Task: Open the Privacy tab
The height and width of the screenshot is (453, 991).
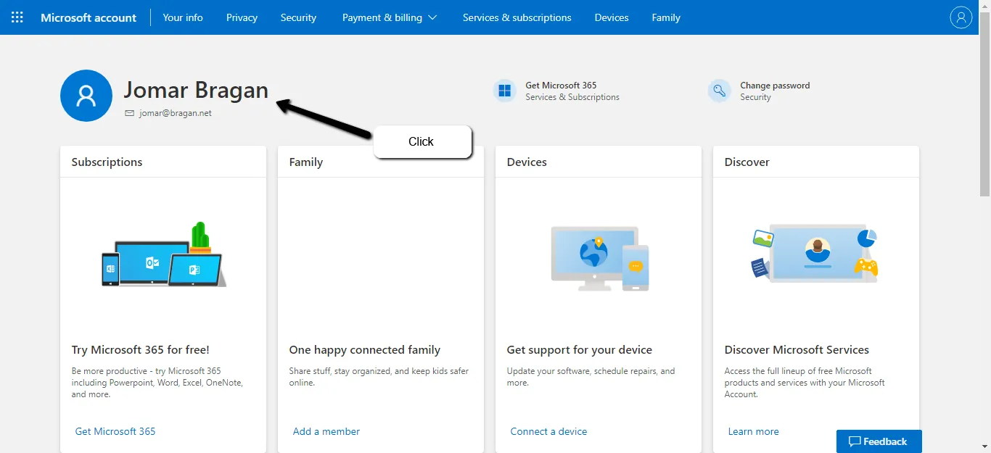Action: (x=242, y=17)
